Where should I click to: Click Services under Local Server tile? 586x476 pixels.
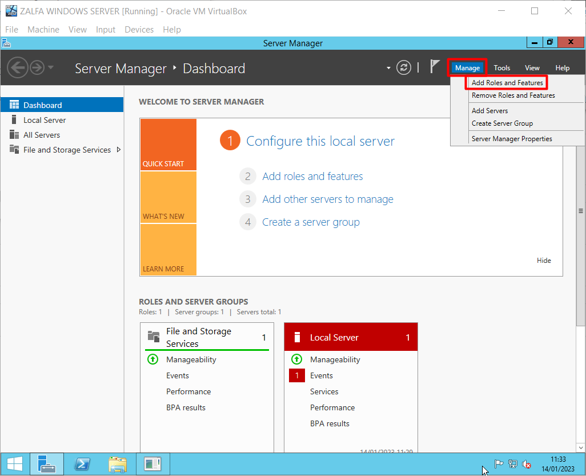(324, 391)
